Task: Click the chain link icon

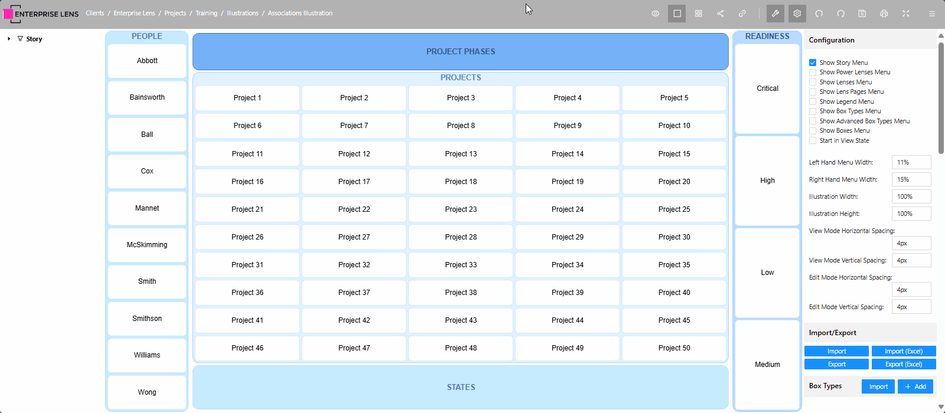Action: click(x=742, y=14)
